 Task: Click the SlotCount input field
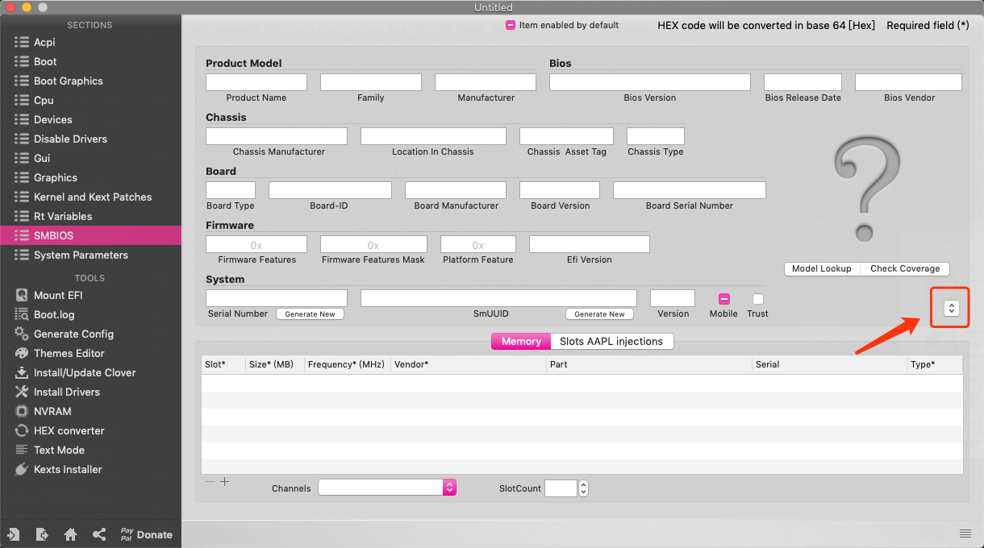click(x=561, y=488)
